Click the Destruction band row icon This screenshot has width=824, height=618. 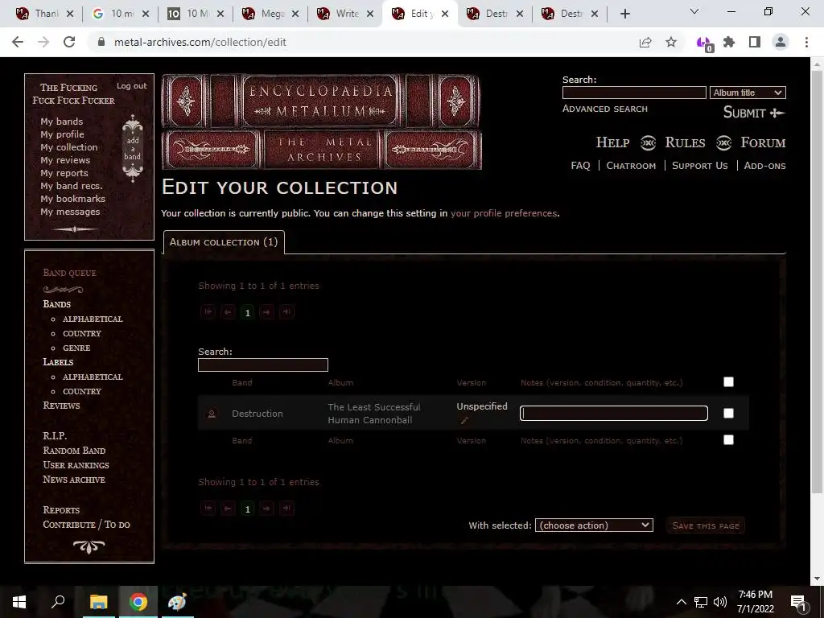(x=212, y=414)
